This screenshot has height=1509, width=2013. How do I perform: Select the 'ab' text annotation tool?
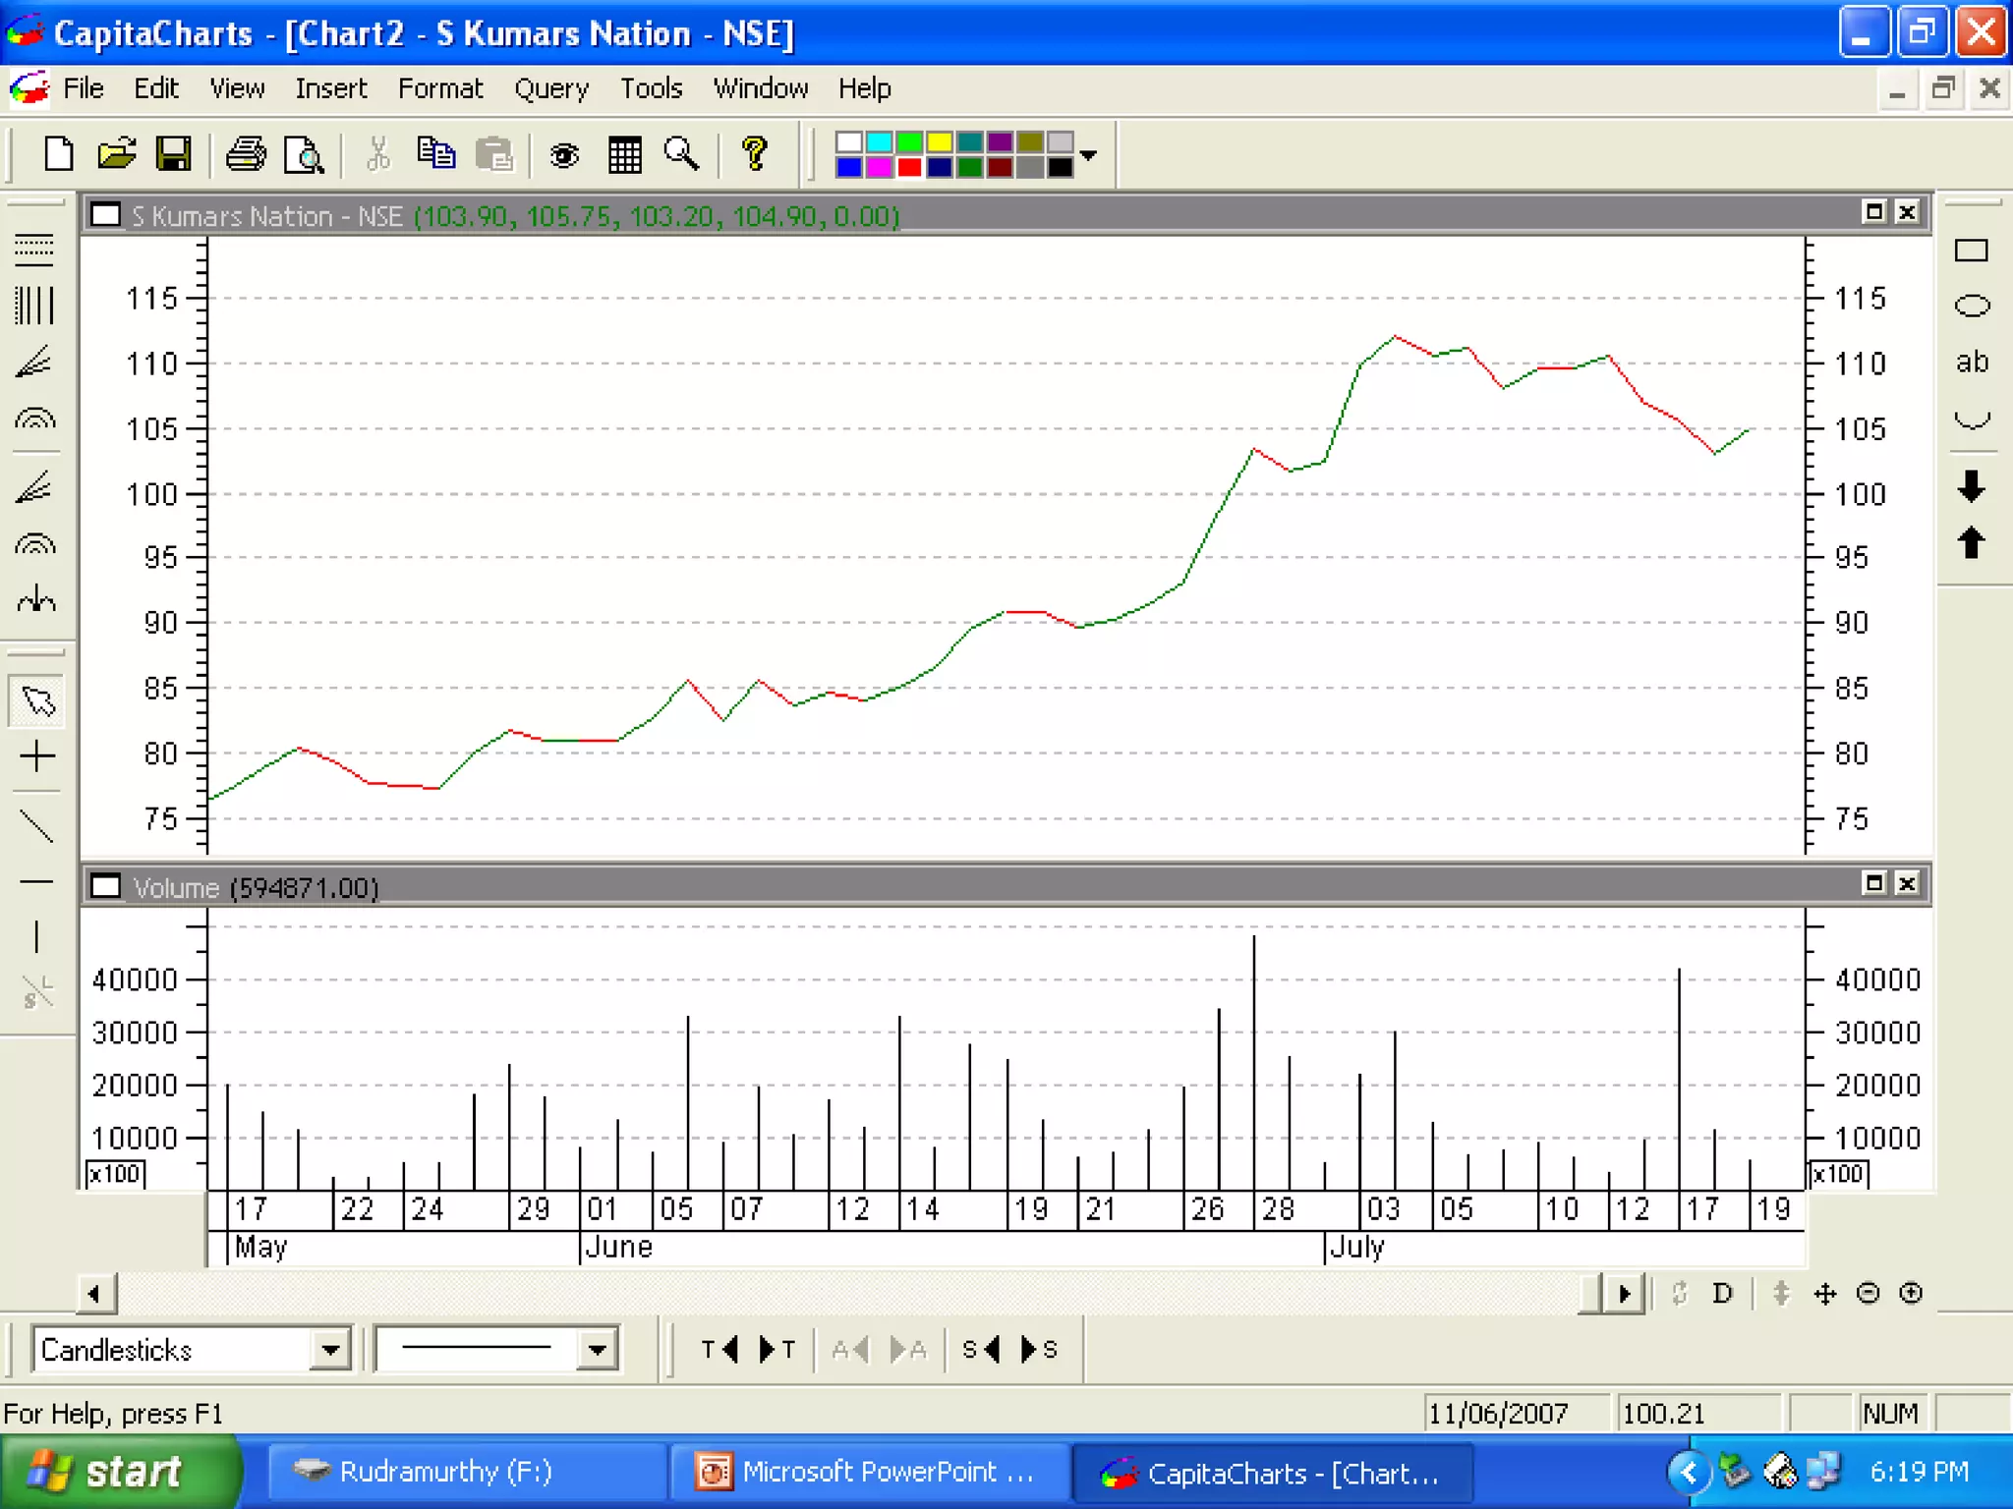1971,362
